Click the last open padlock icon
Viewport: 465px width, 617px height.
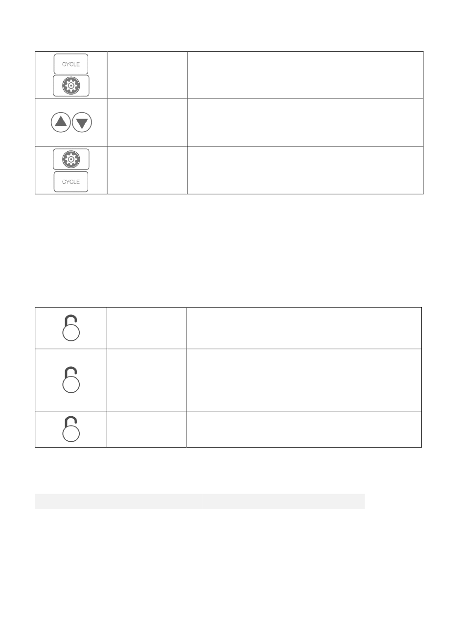(x=71, y=429)
